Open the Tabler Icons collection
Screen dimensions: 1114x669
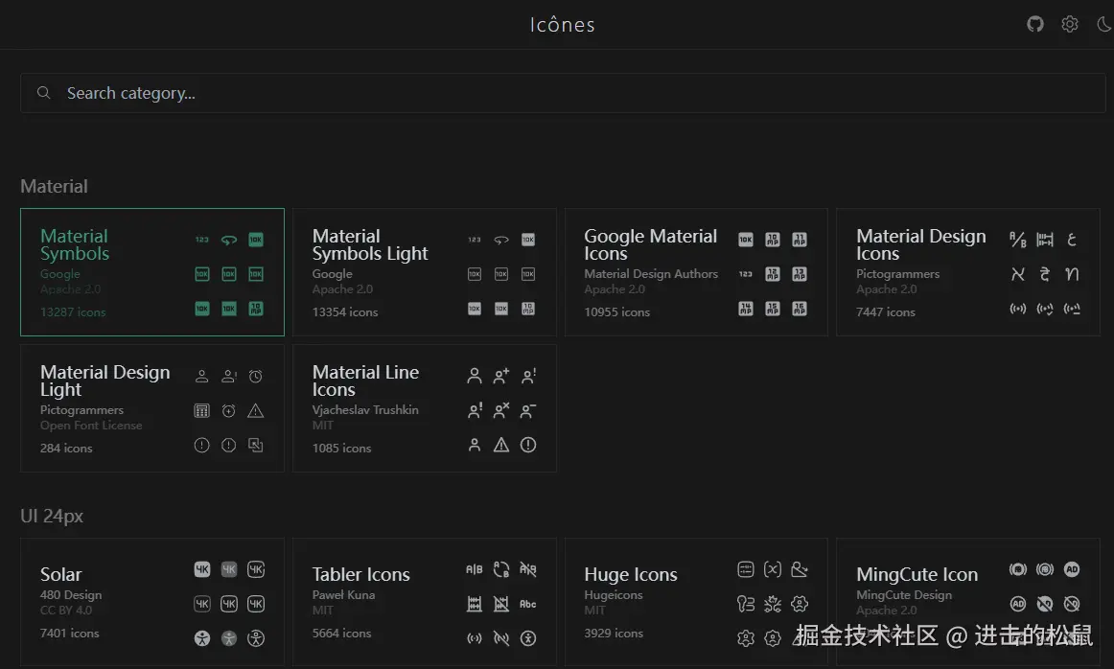pyautogui.click(x=424, y=602)
